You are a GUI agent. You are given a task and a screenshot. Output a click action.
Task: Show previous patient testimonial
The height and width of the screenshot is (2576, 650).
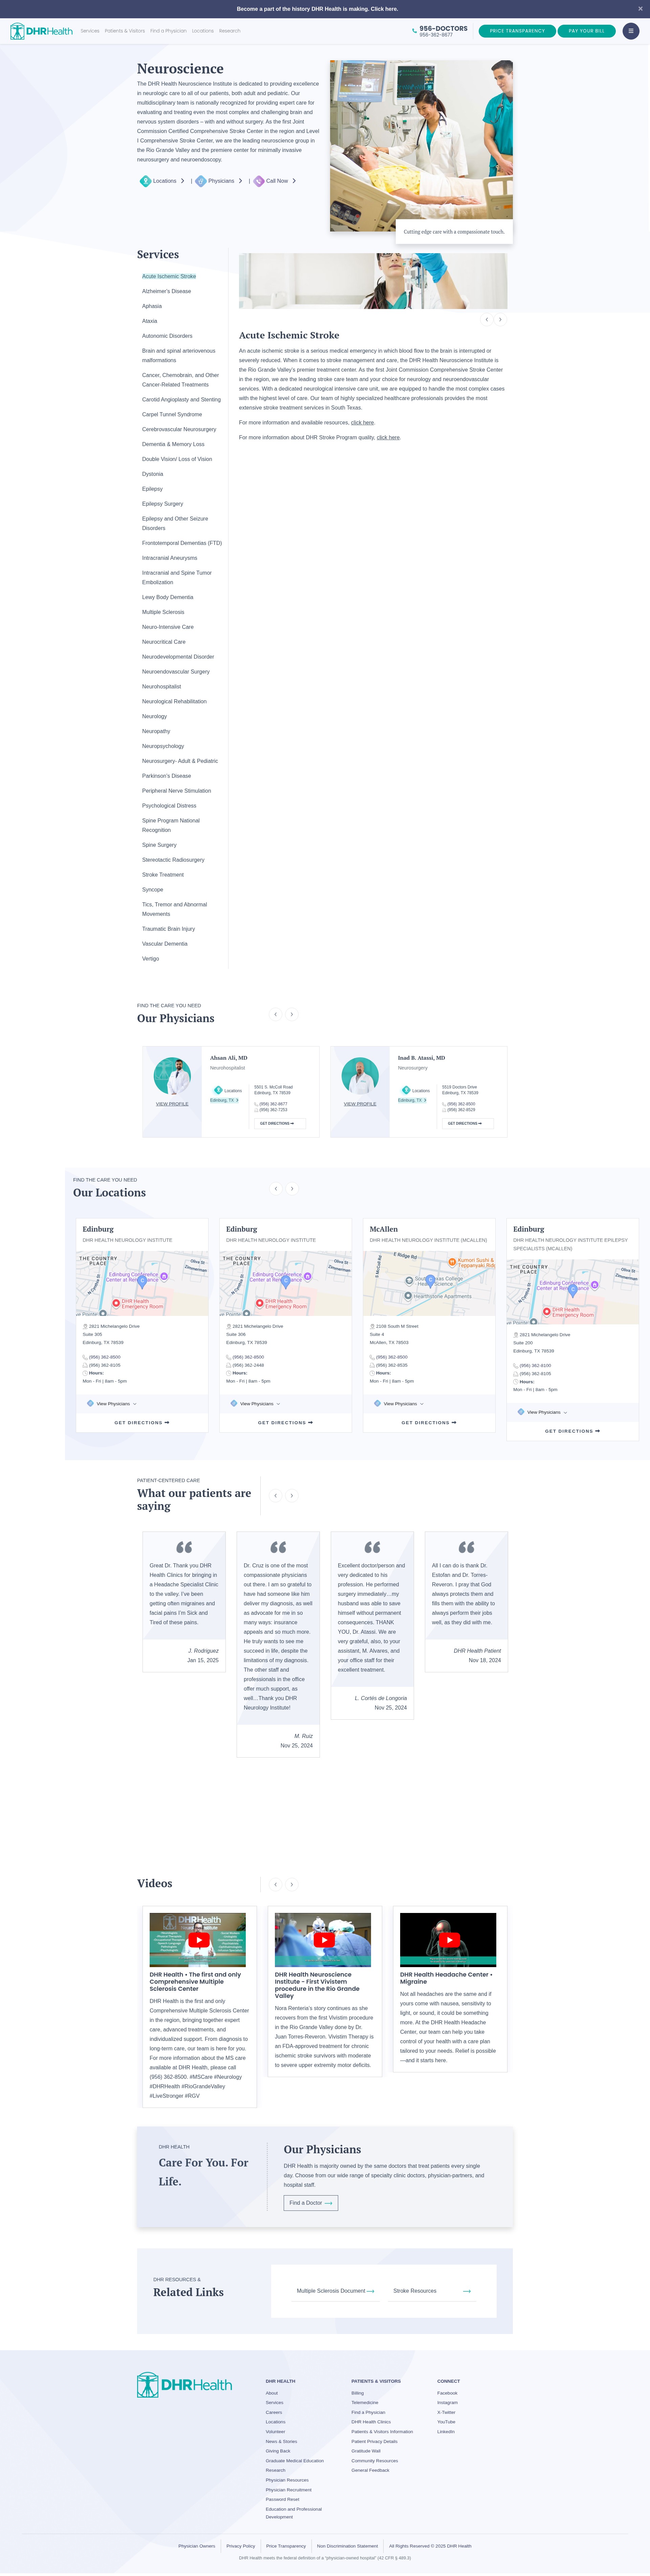point(276,1496)
